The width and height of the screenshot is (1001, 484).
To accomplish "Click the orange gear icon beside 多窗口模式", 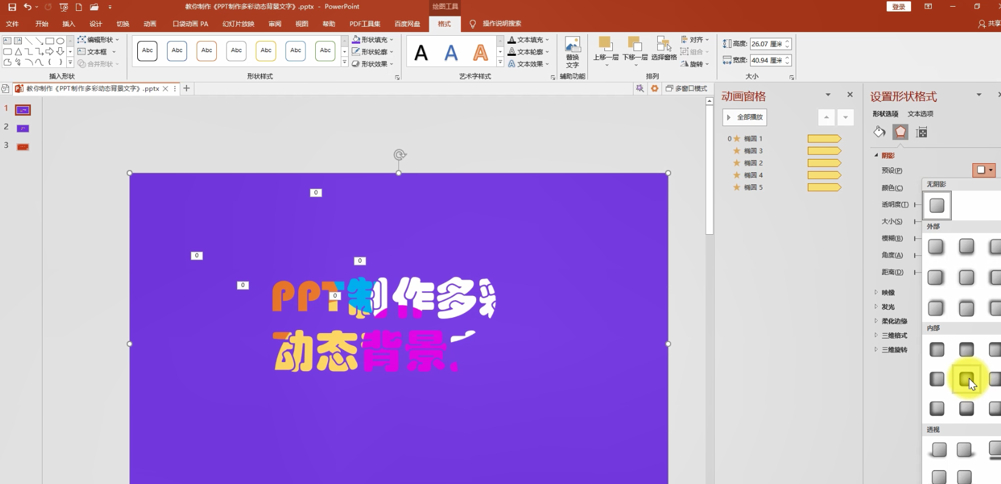I will point(654,89).
